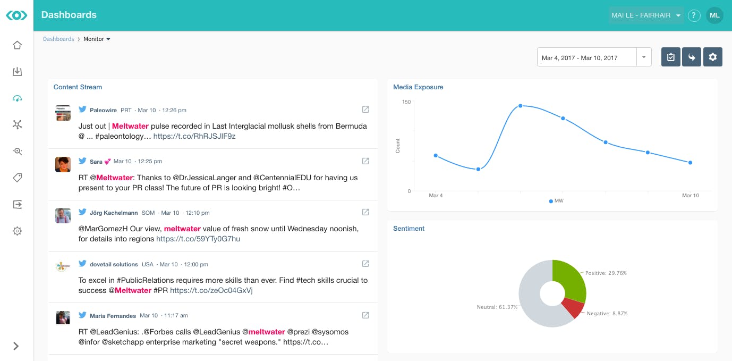Click Twitter bird icon next to Paleowire
The width and height of the screenshot is (732, 361).
(82, 110)
